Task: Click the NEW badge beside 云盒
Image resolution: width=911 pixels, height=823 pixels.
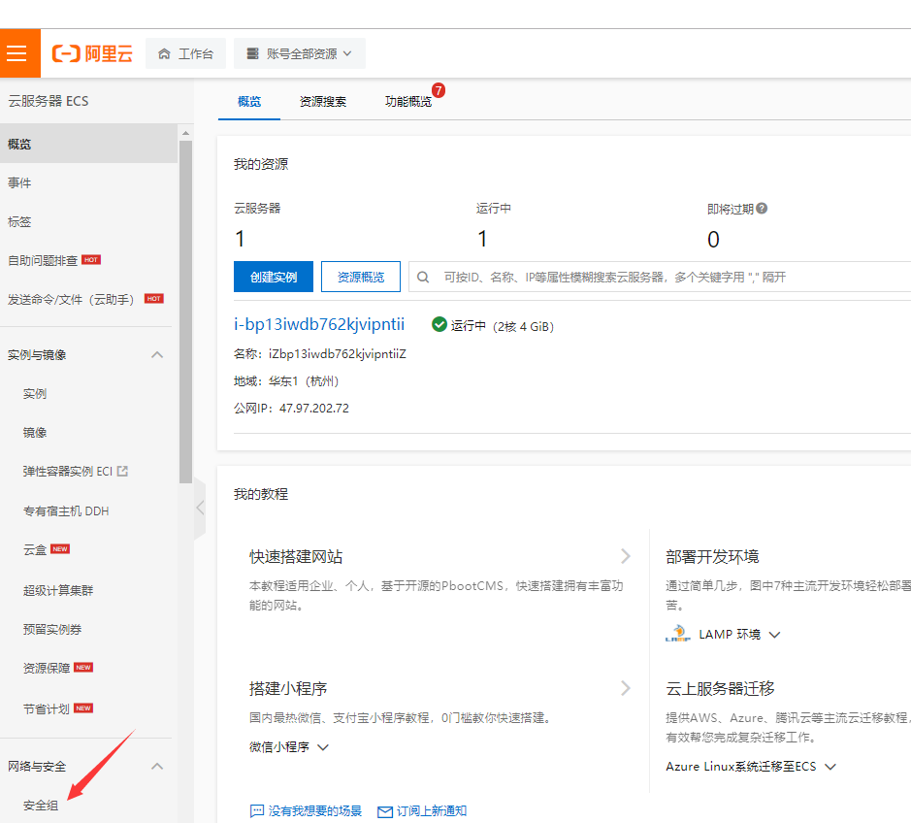Action: click(60, 548)
